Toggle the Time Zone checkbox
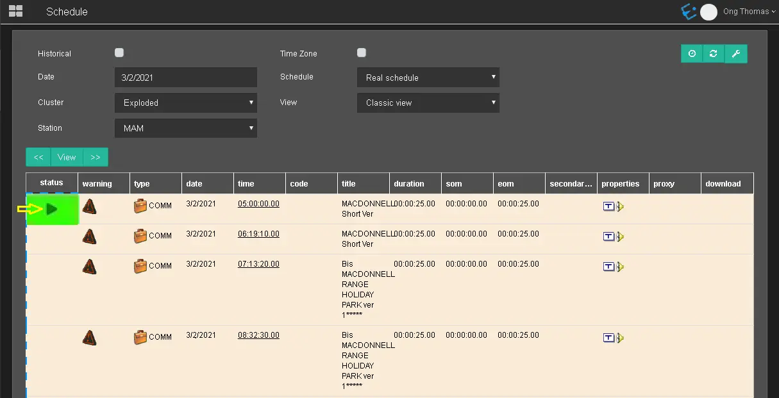779x398 pixels. (x=362, y=53)
